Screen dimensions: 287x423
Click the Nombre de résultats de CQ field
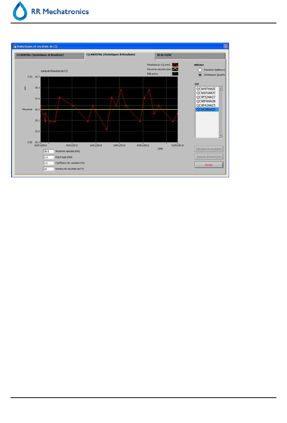48,169
